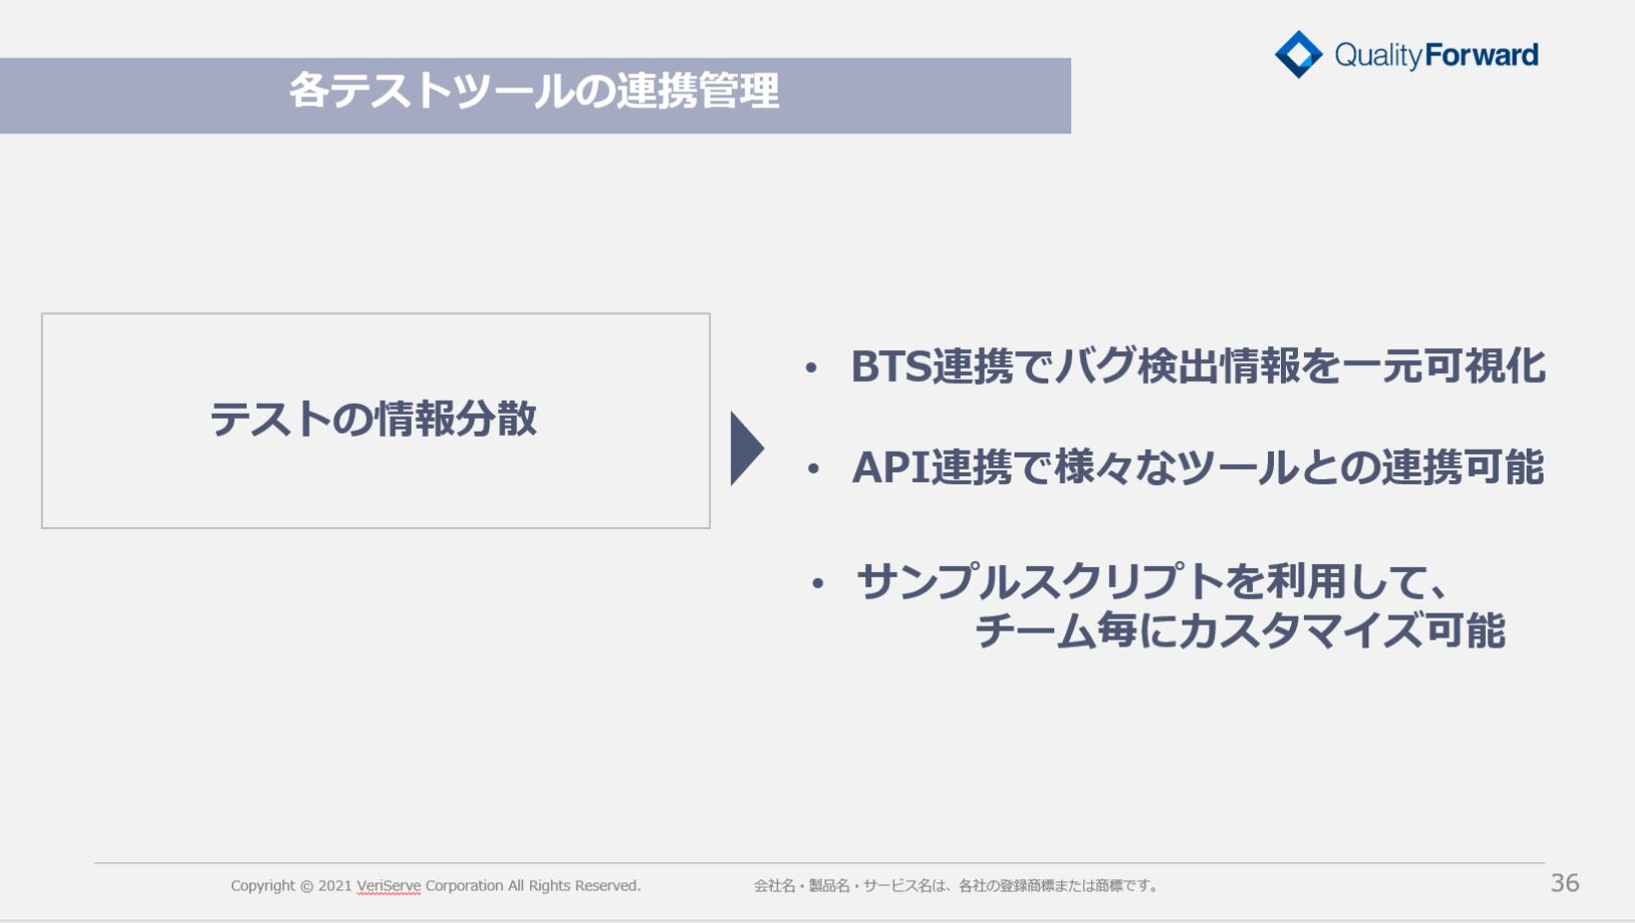1635x923 pixels.
Task: Click the サンプルスクリプトを利用して、 text line
Action: (1152, 582)
